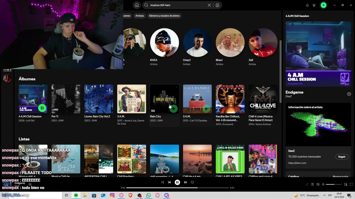Viewport: 355px width, 199px height.
Task: Open Spotify in the Windows taskbar
Action: coord(76,195)
